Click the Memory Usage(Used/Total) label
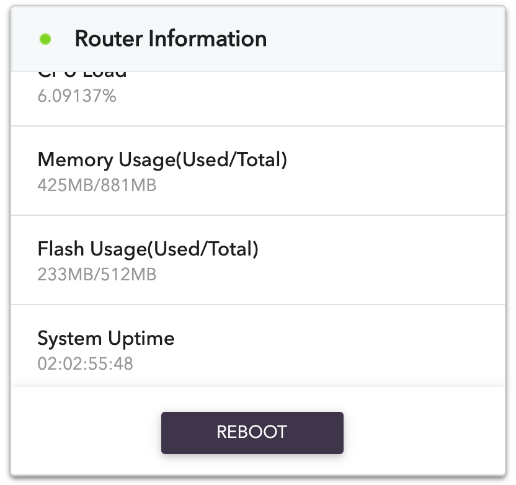This screenshot has height=485, width=516. click(162, 160)
